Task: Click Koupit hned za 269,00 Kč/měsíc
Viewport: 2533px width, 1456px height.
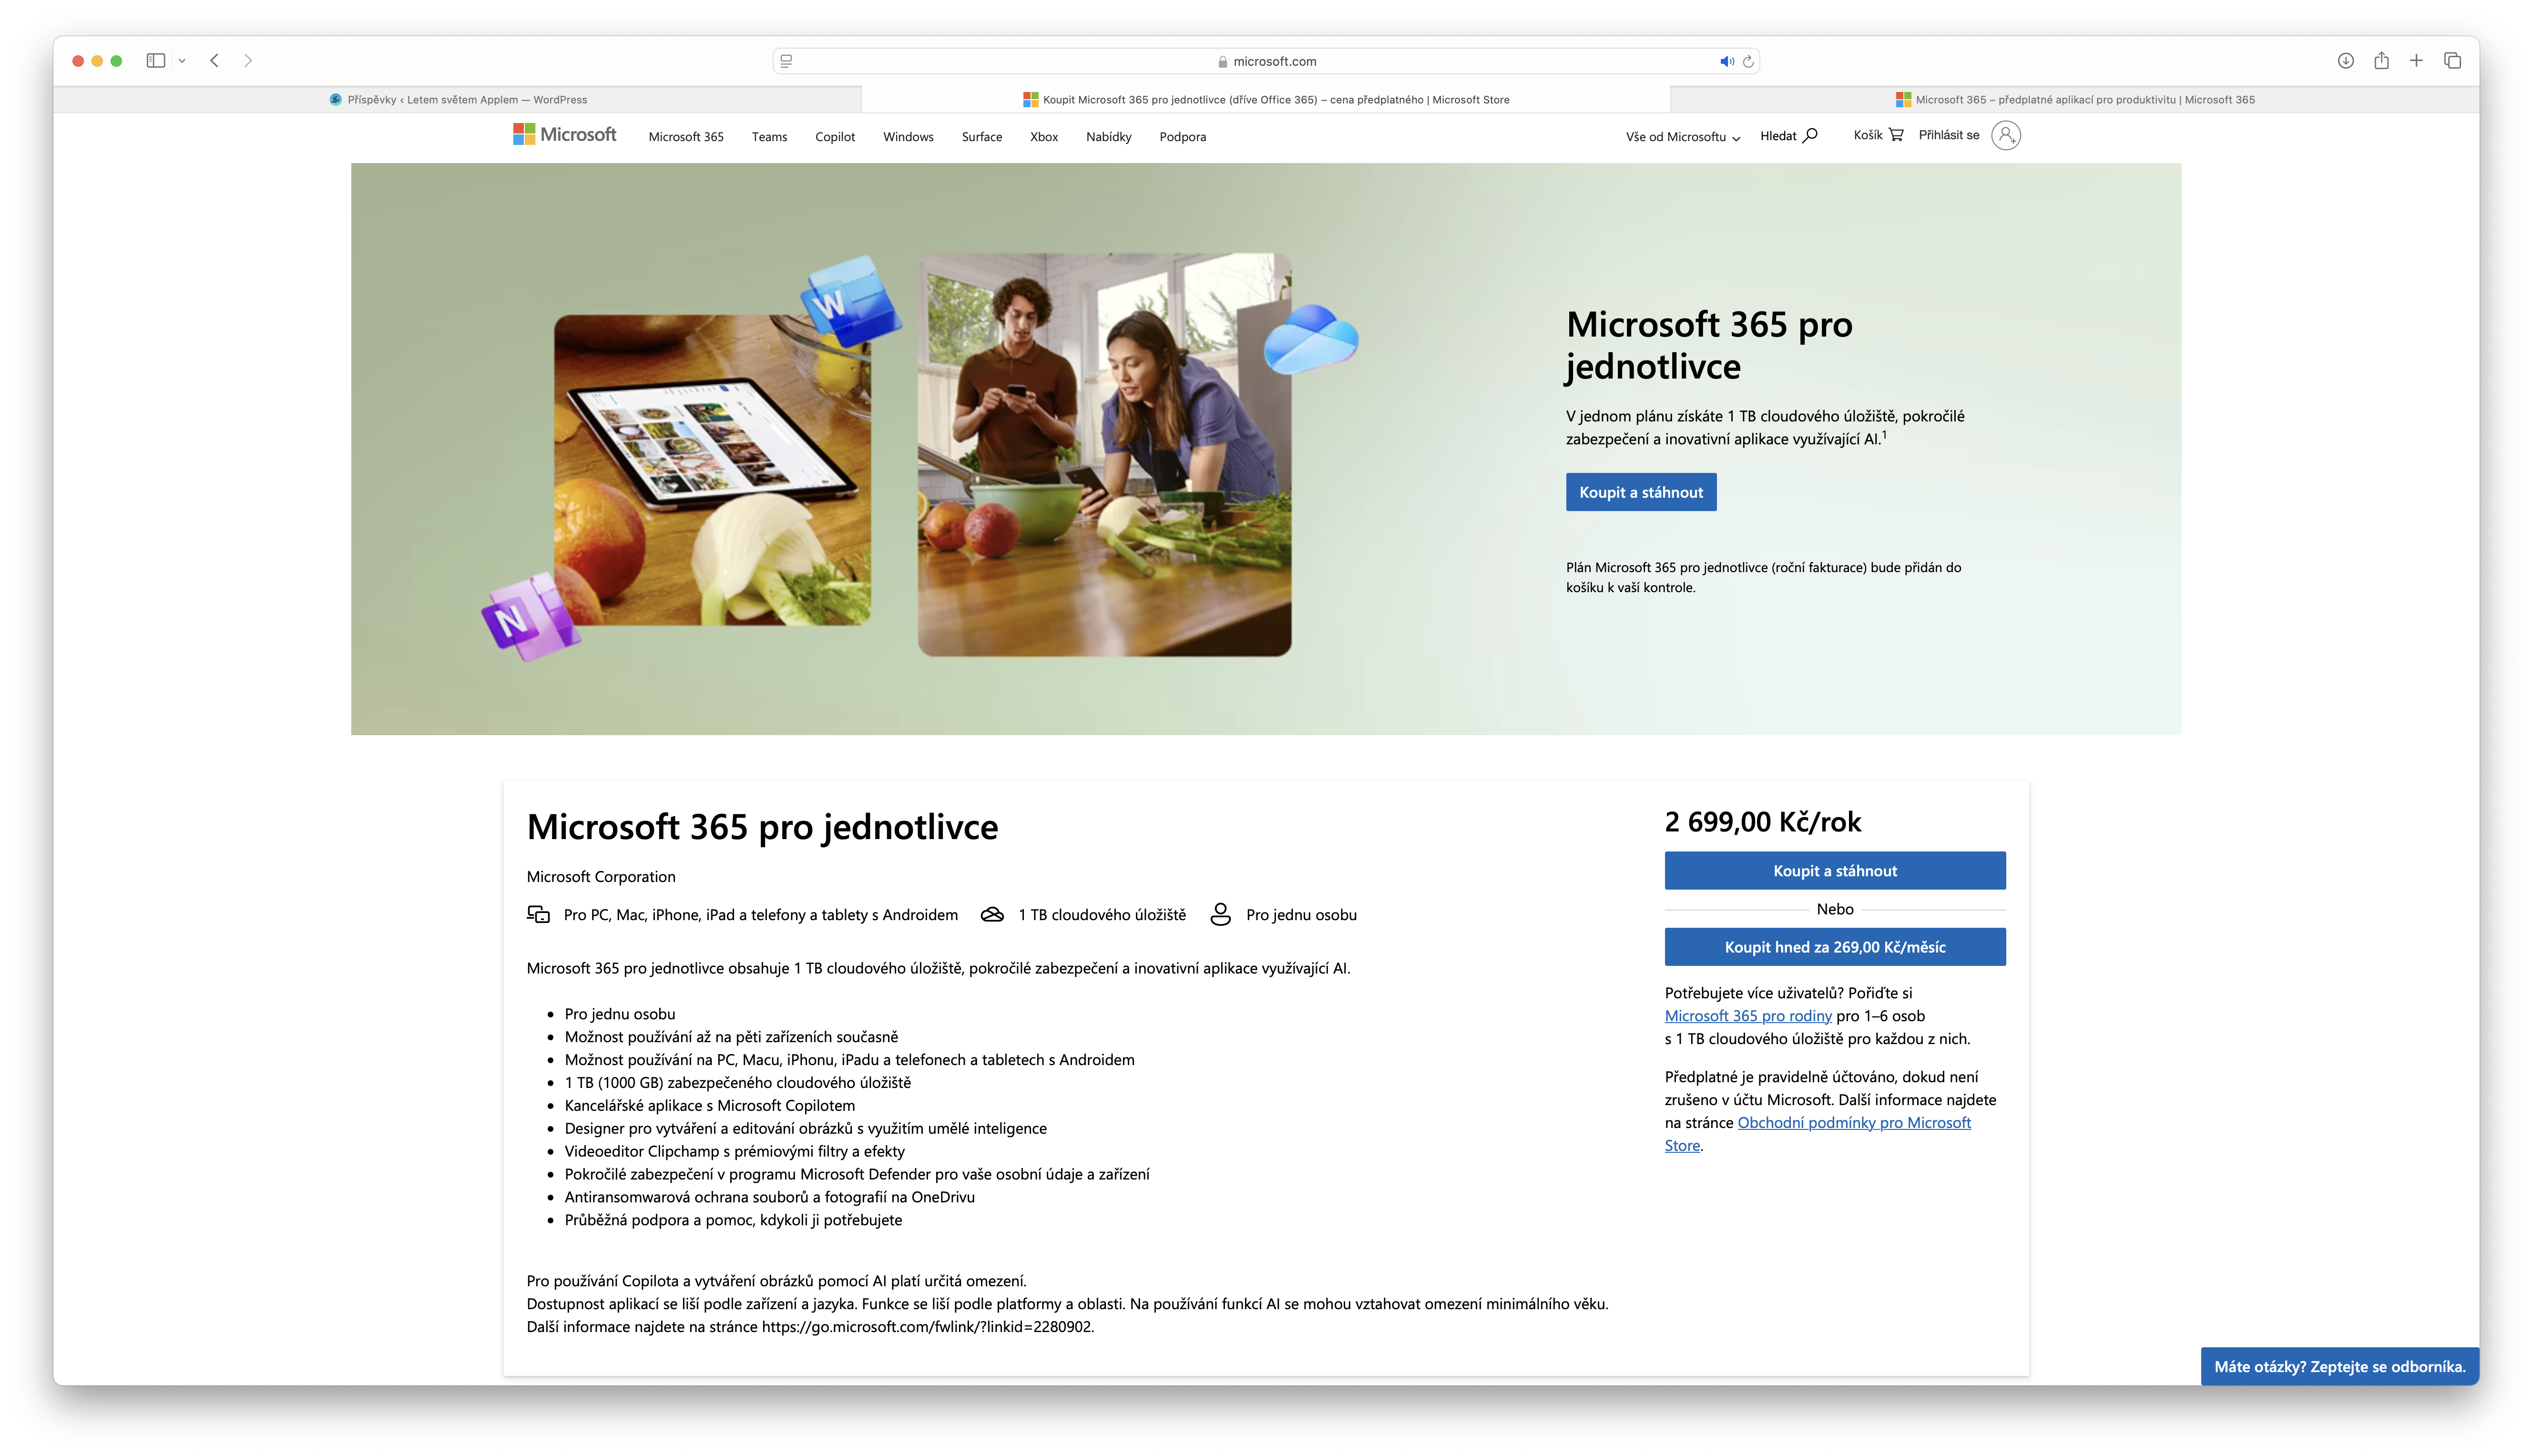Action: 1834,947
